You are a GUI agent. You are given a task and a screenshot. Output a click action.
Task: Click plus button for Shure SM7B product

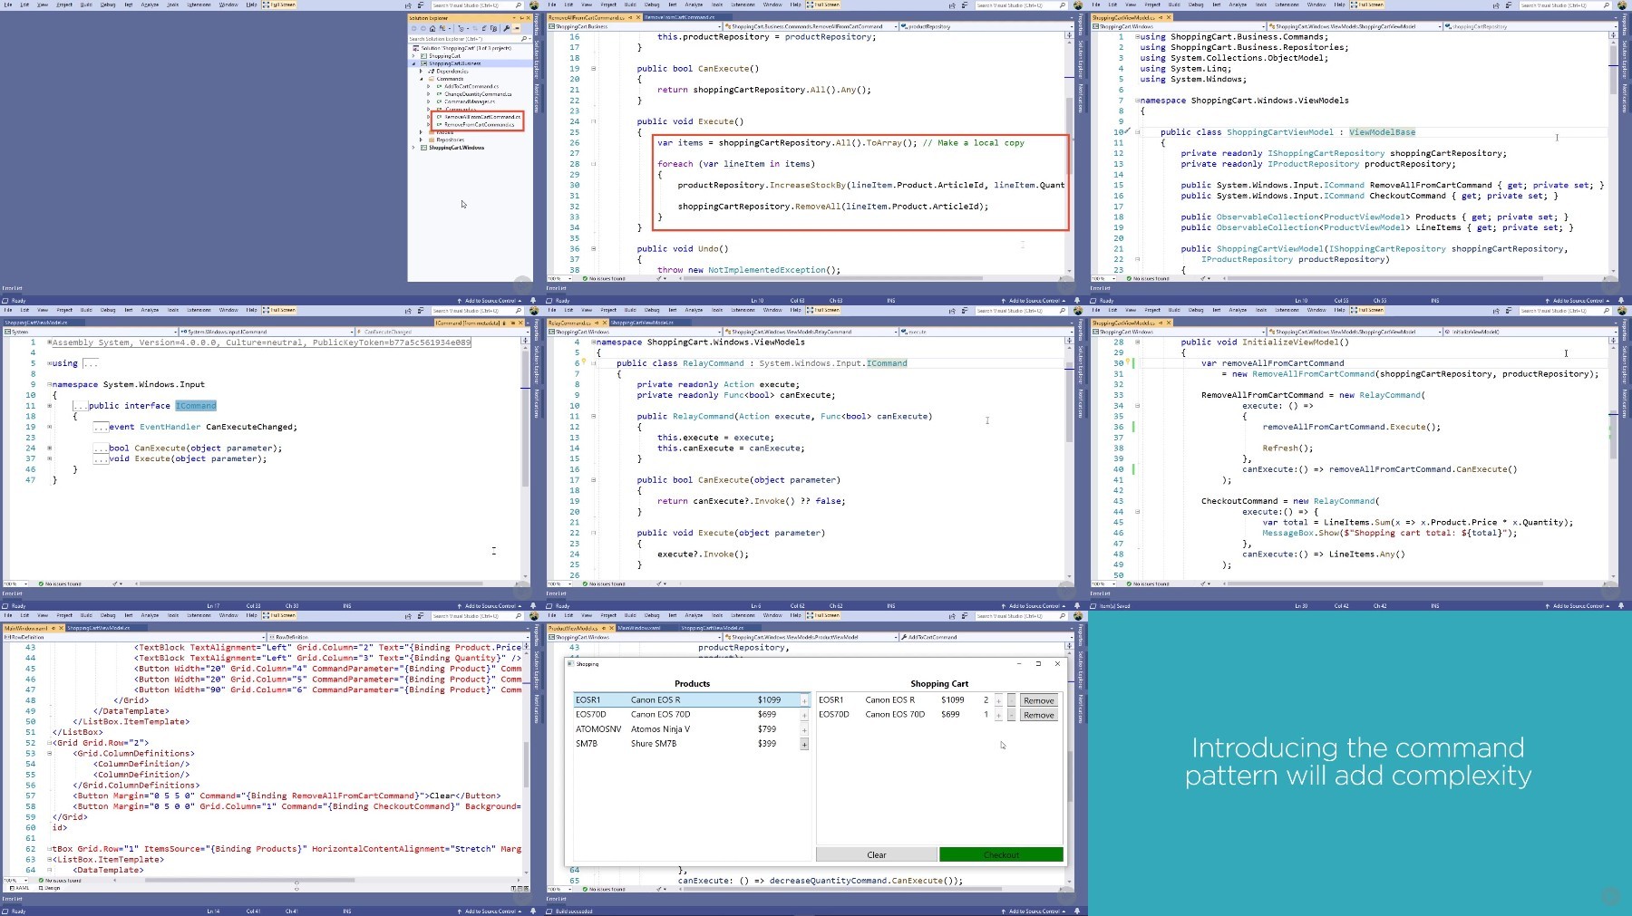[x=804, y=744]
